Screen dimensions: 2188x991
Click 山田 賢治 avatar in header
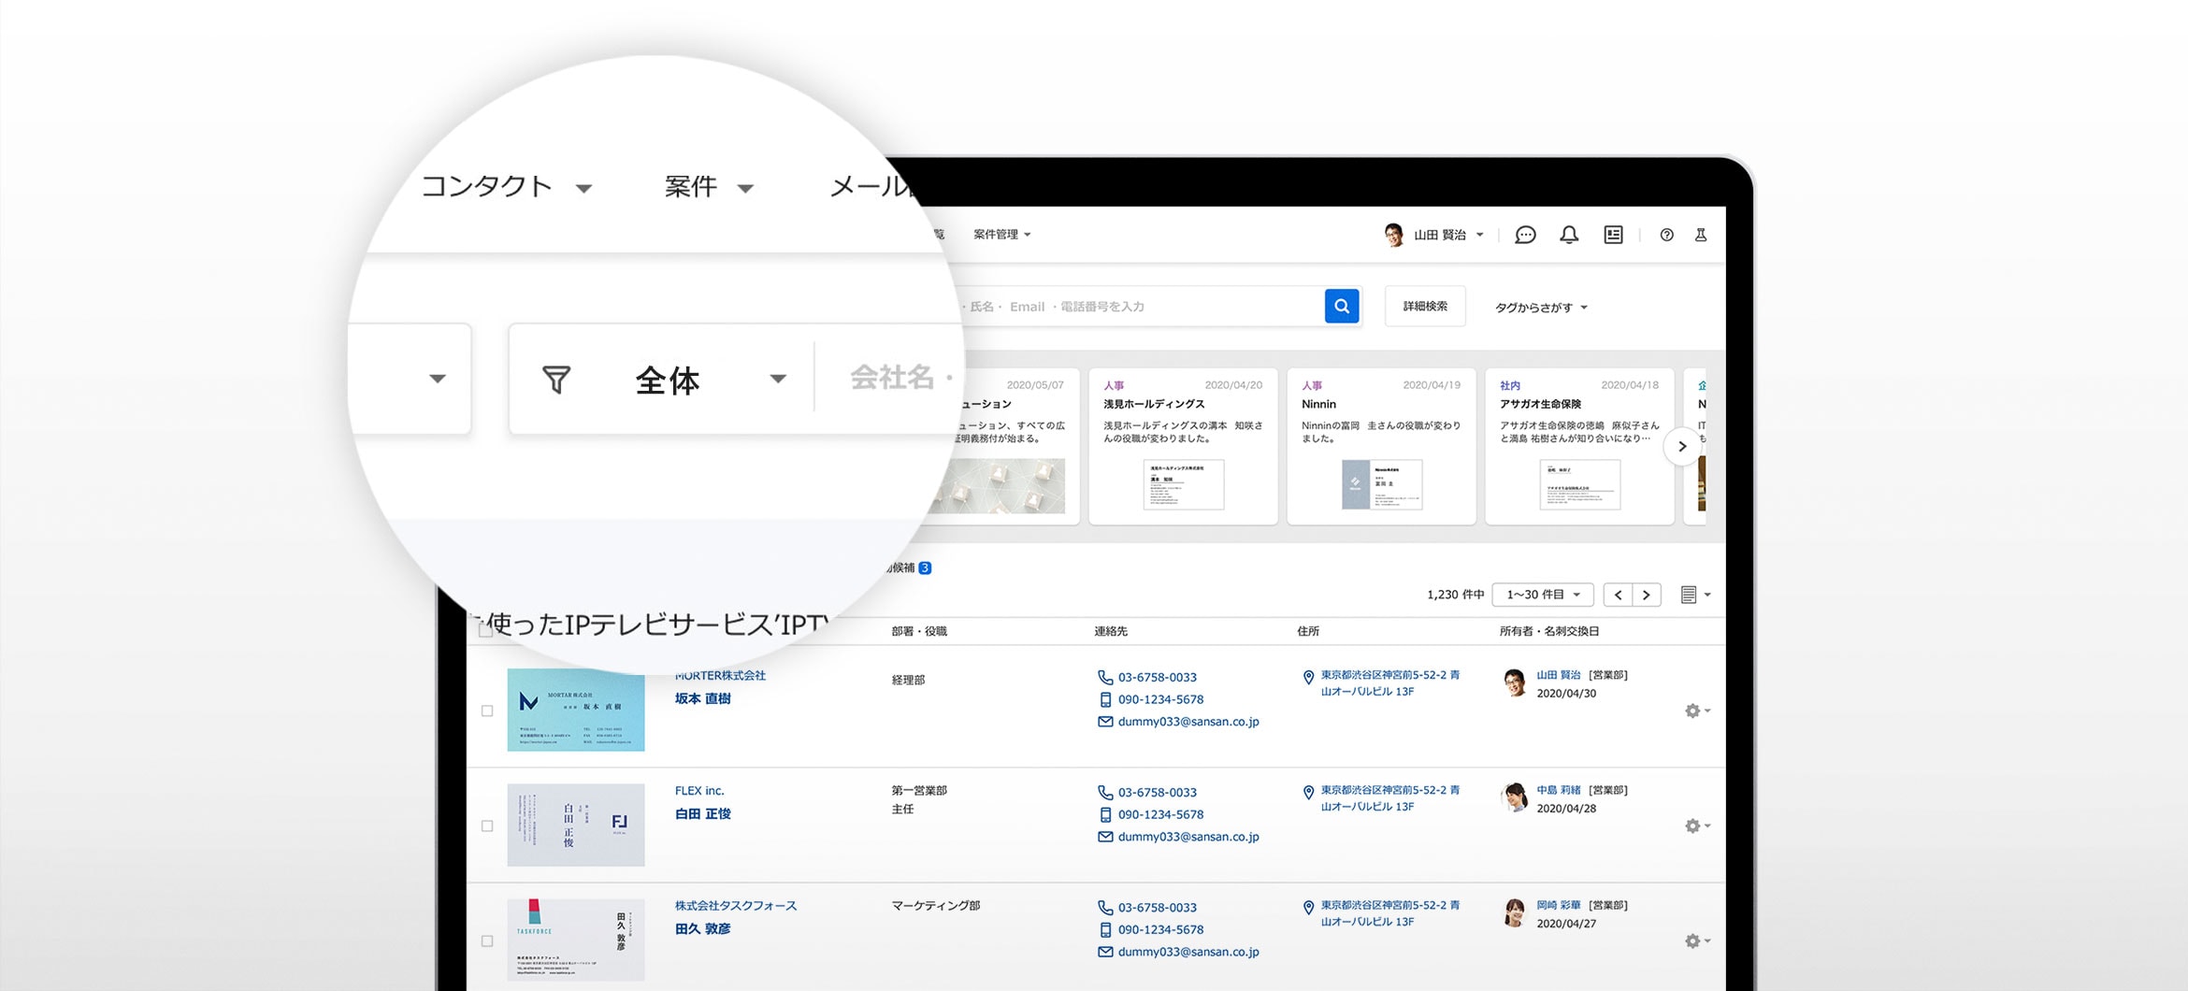[1393, 235]
